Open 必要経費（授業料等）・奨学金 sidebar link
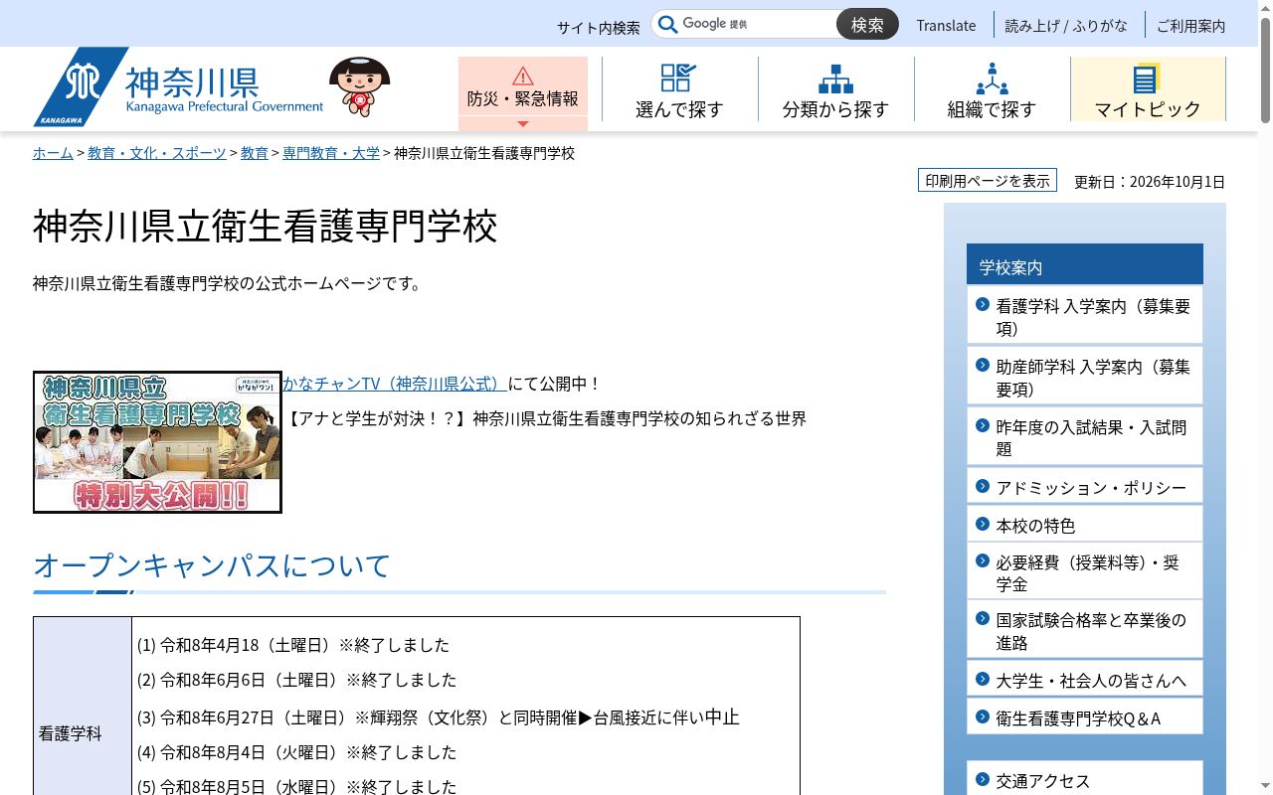The image size is (1273, 795). (1085, 572)
